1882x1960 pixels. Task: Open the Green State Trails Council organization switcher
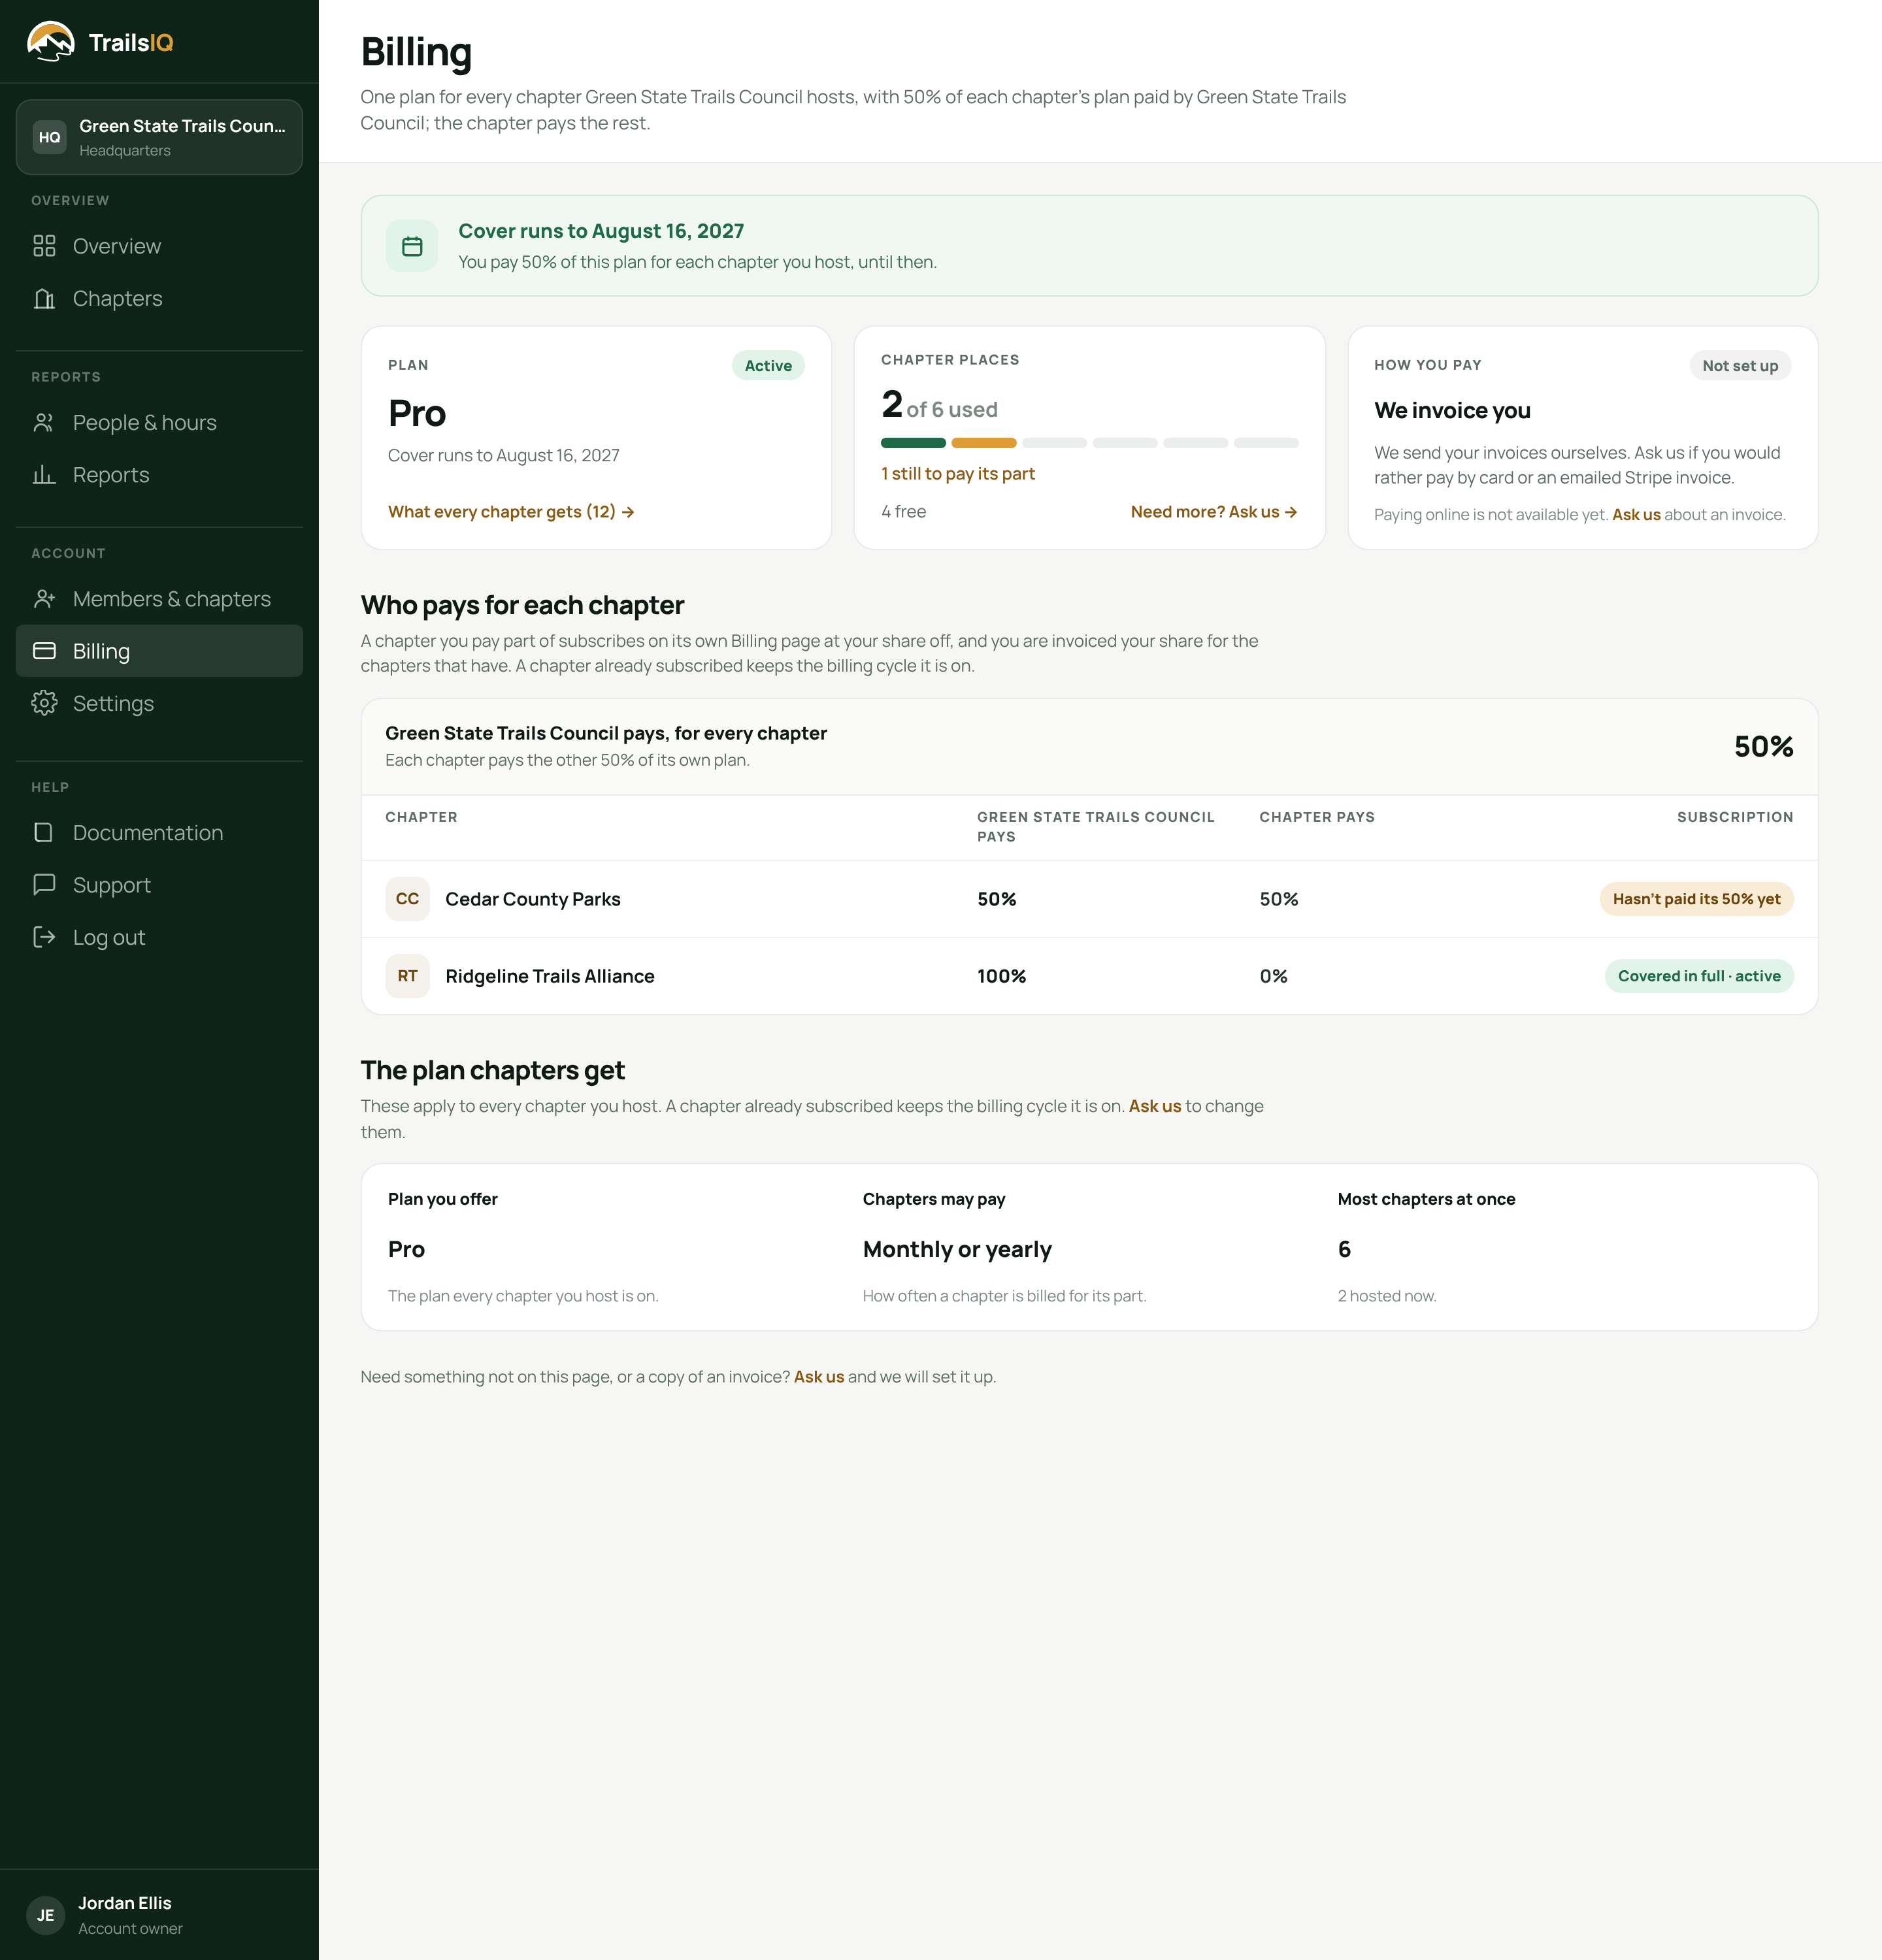coord(159,137)
